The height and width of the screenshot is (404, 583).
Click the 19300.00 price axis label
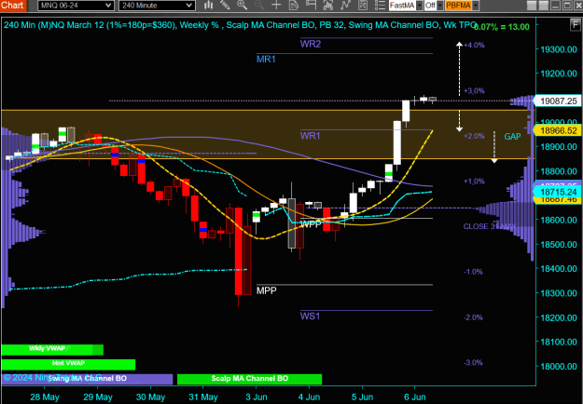559,49
